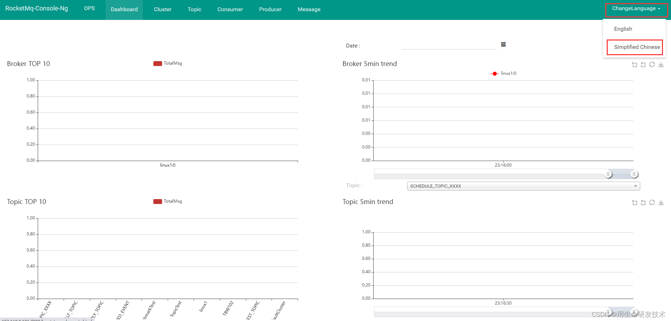Click left handle of Broker trend zoom slider
Screen dimensions: 671x321
[608, 174]
